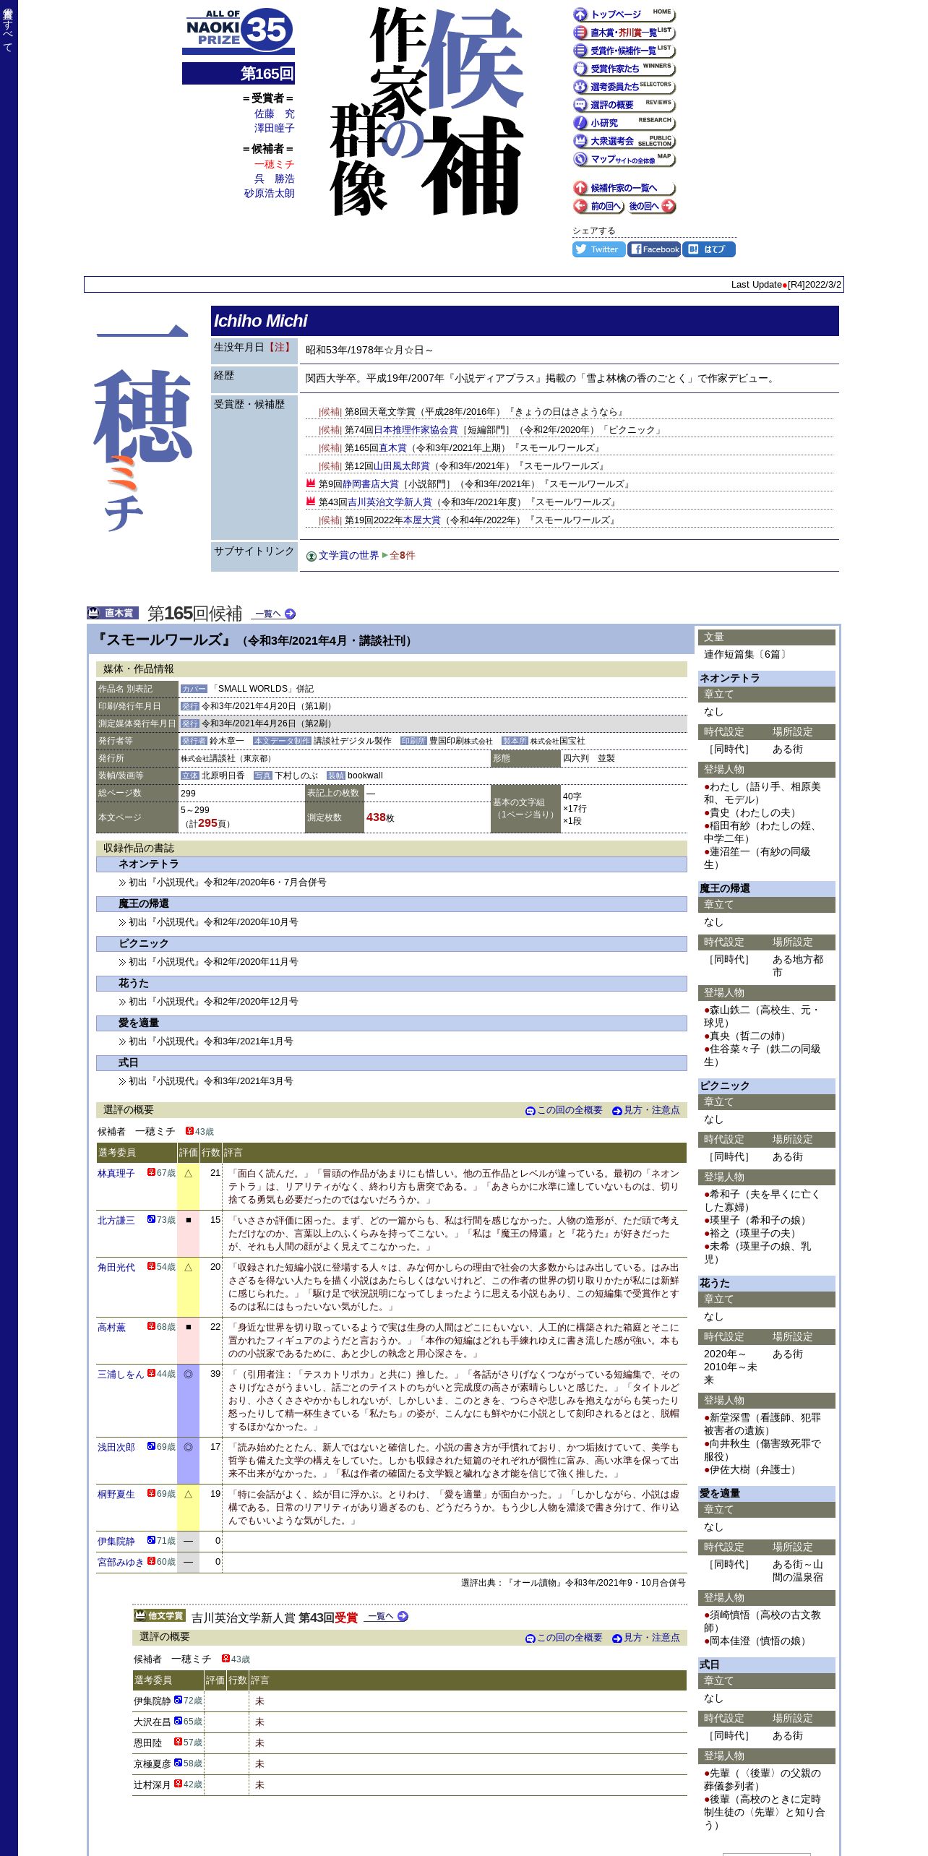The image size is (928, 1856).
Task: Open 見方・注意点 in Yoshikawa prize section
Action: click(646, 1638)
